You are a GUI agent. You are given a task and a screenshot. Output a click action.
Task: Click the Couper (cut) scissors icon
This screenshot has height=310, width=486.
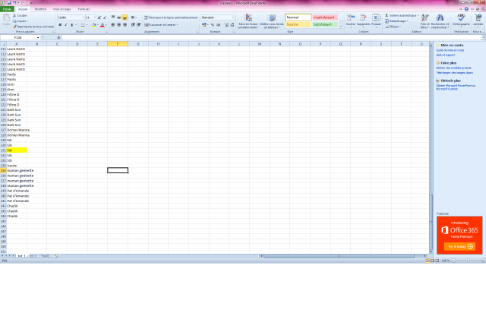[x=14, y=15]
